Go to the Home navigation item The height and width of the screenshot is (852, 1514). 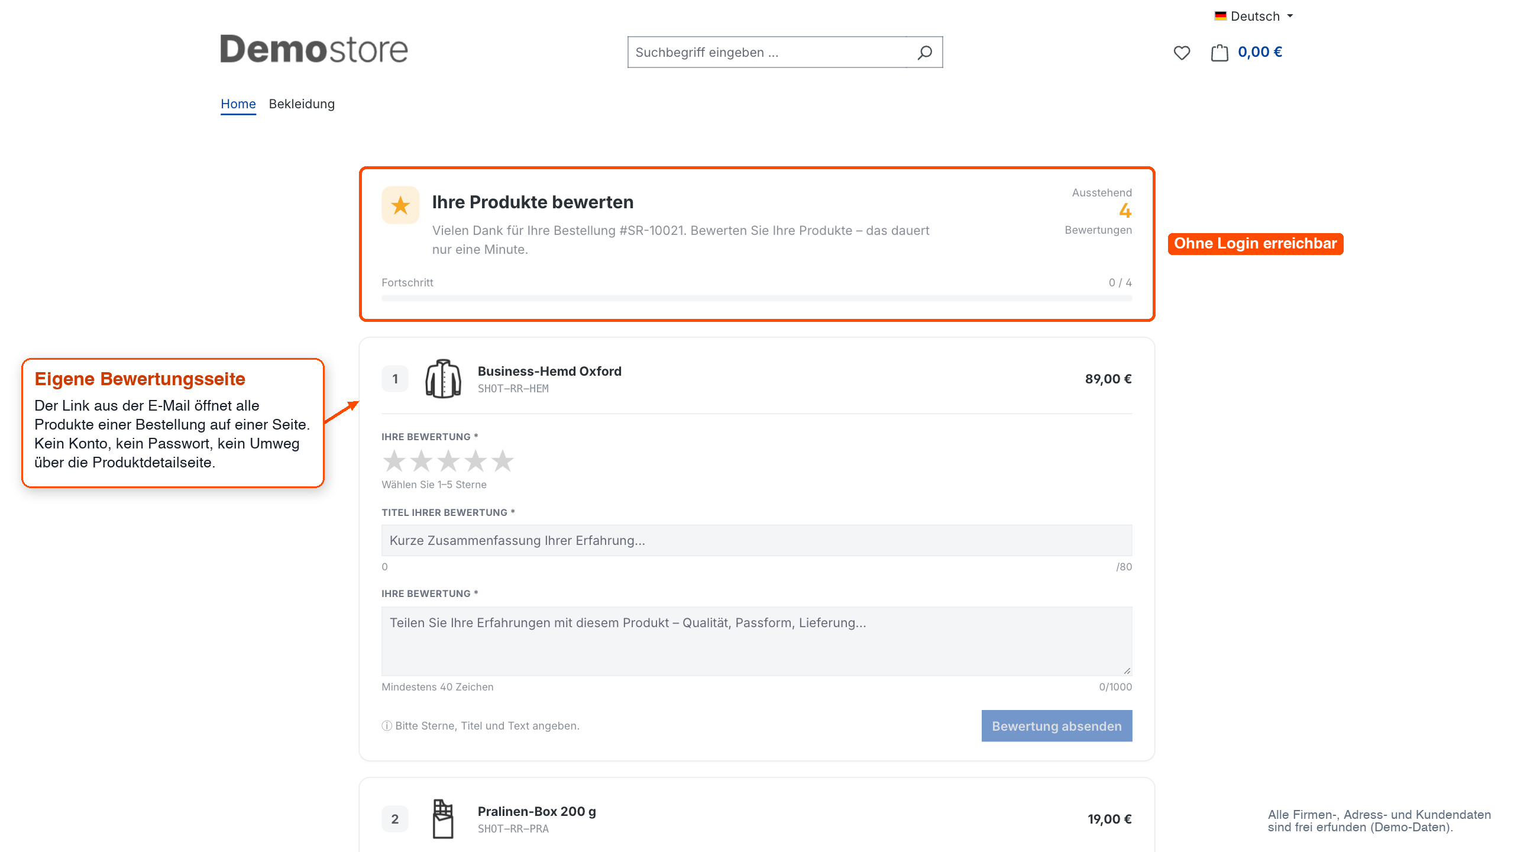[238, 104]
